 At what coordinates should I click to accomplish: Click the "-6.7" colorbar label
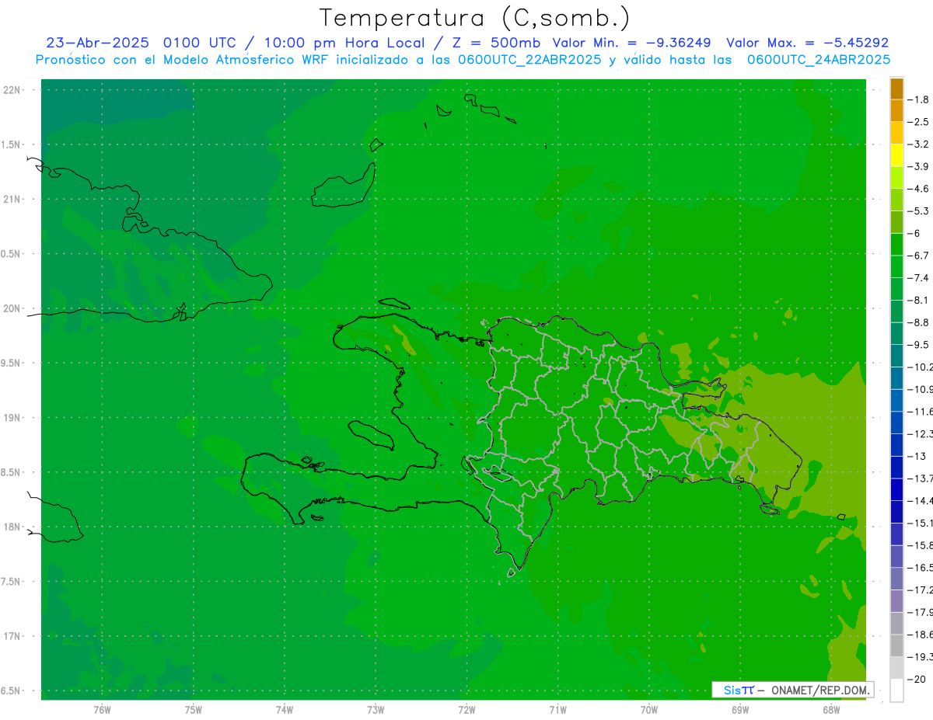tap(920, 256)
